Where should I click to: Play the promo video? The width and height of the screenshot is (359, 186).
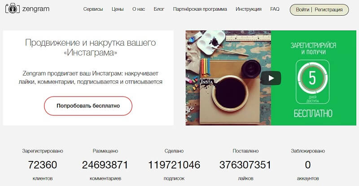coord(271,78)
